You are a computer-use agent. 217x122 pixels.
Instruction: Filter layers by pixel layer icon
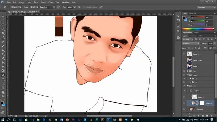tap(196, 39)
